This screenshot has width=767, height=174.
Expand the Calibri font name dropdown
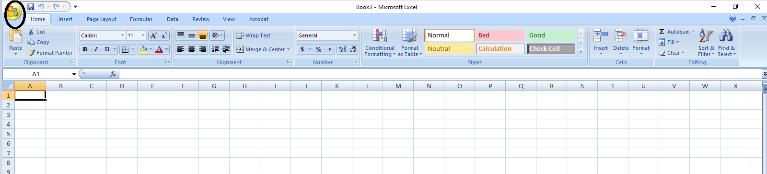(123, 35)
